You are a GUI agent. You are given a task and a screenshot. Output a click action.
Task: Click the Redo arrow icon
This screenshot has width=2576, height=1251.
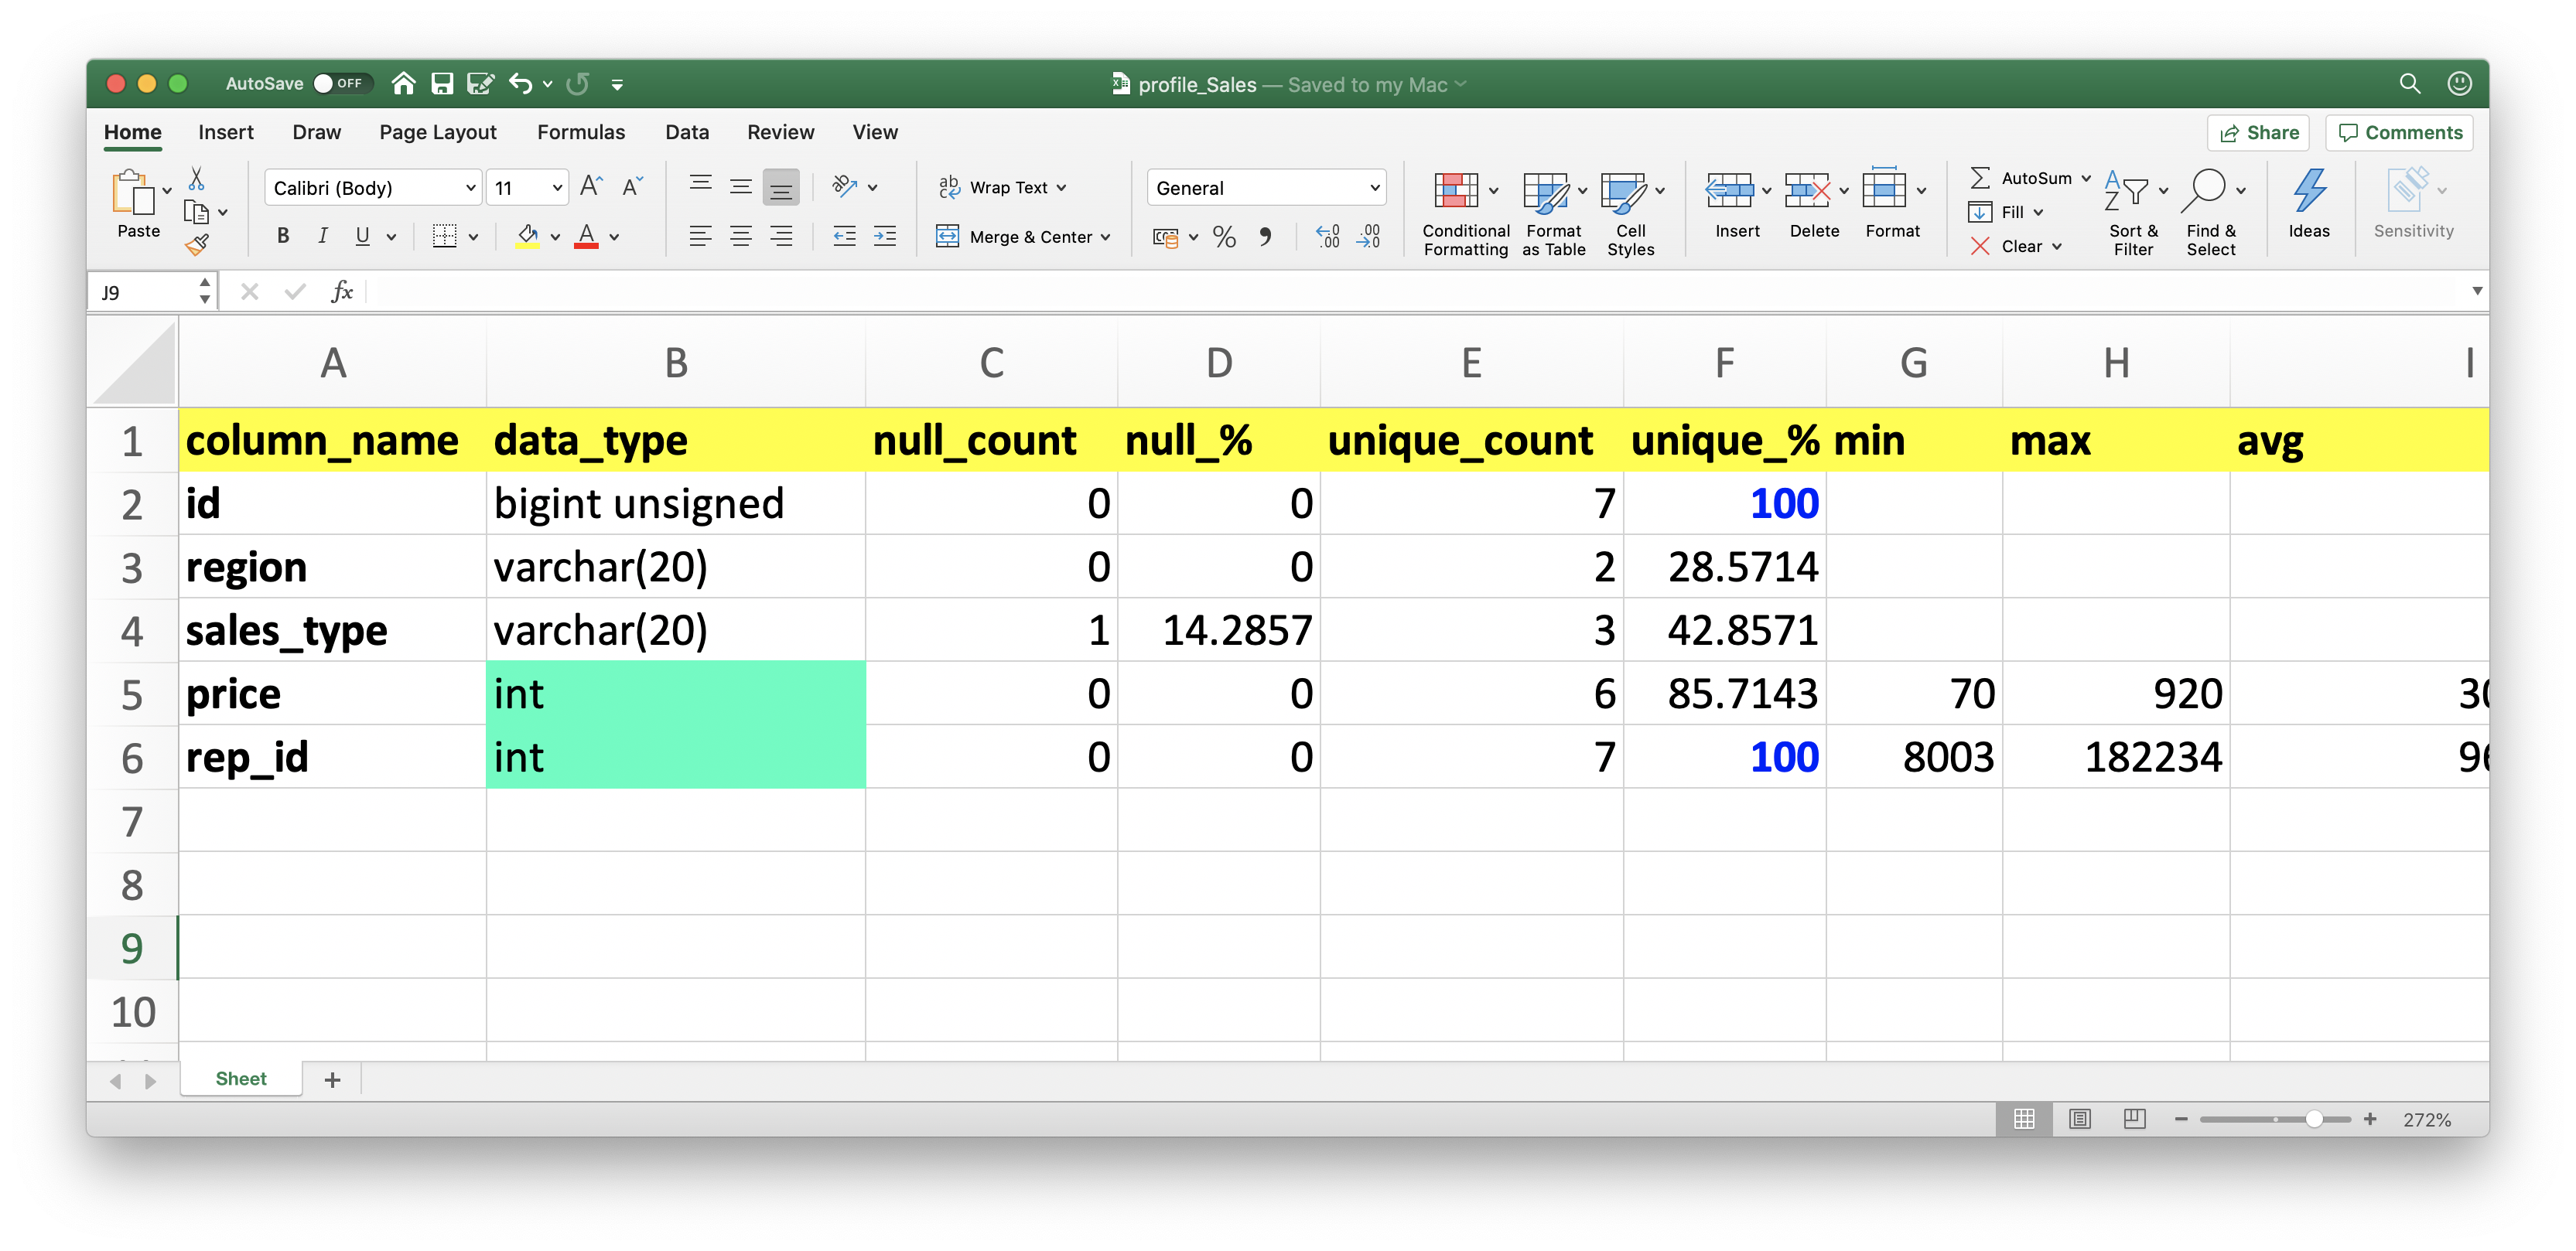pos(578,84)
